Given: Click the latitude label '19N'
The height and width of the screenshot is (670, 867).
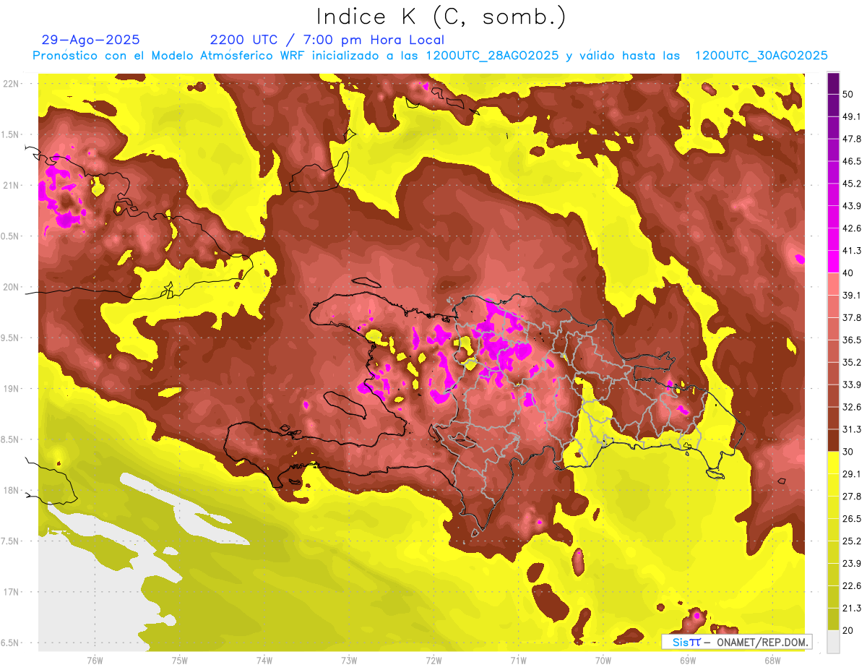Looking at the screenshot, I should tap(12, 389).
